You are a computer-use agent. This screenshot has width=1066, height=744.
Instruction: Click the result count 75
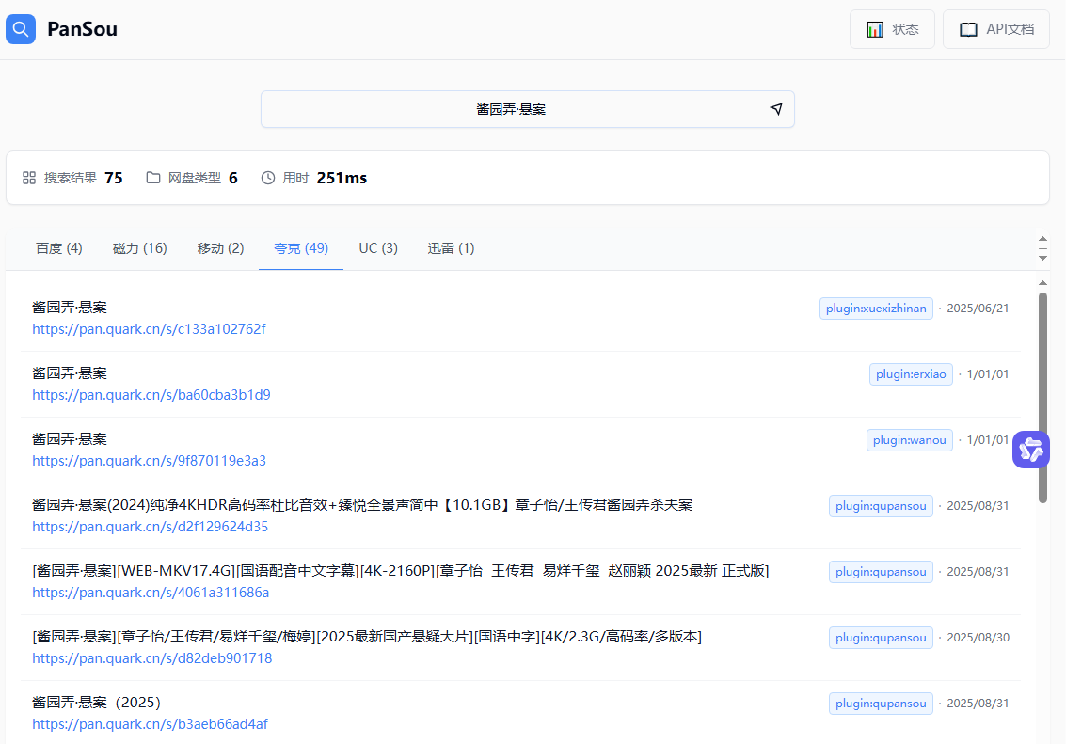(114, 178)
